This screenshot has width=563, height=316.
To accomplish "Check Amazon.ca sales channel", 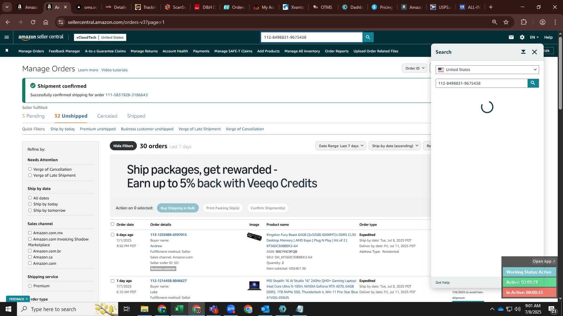I will pos(30,257).
